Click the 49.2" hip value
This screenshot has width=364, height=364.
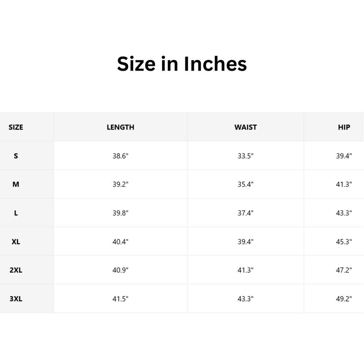point(344,299)
